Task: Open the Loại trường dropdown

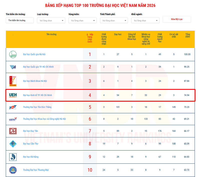Action: (51, 20)
